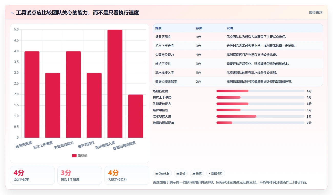The width and height of the screenshot is (333, 195).
Task: Click the 5分 value in the table
Action: click(x=199, y=73)
